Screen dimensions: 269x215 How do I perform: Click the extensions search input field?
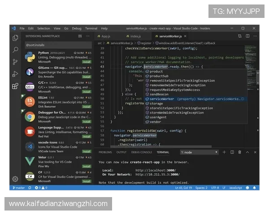click(x=57, y=45)
